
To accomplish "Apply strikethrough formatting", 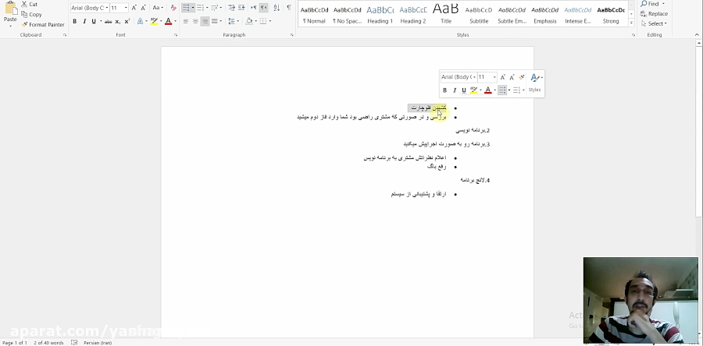I will point(108,21).
